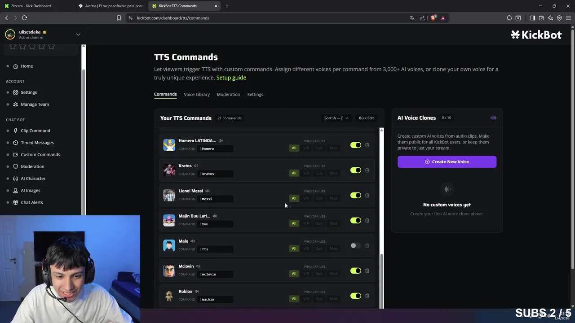Preview the Kratos voice sound
Viewport: 575px width, 323px height.
pos(196,166)
